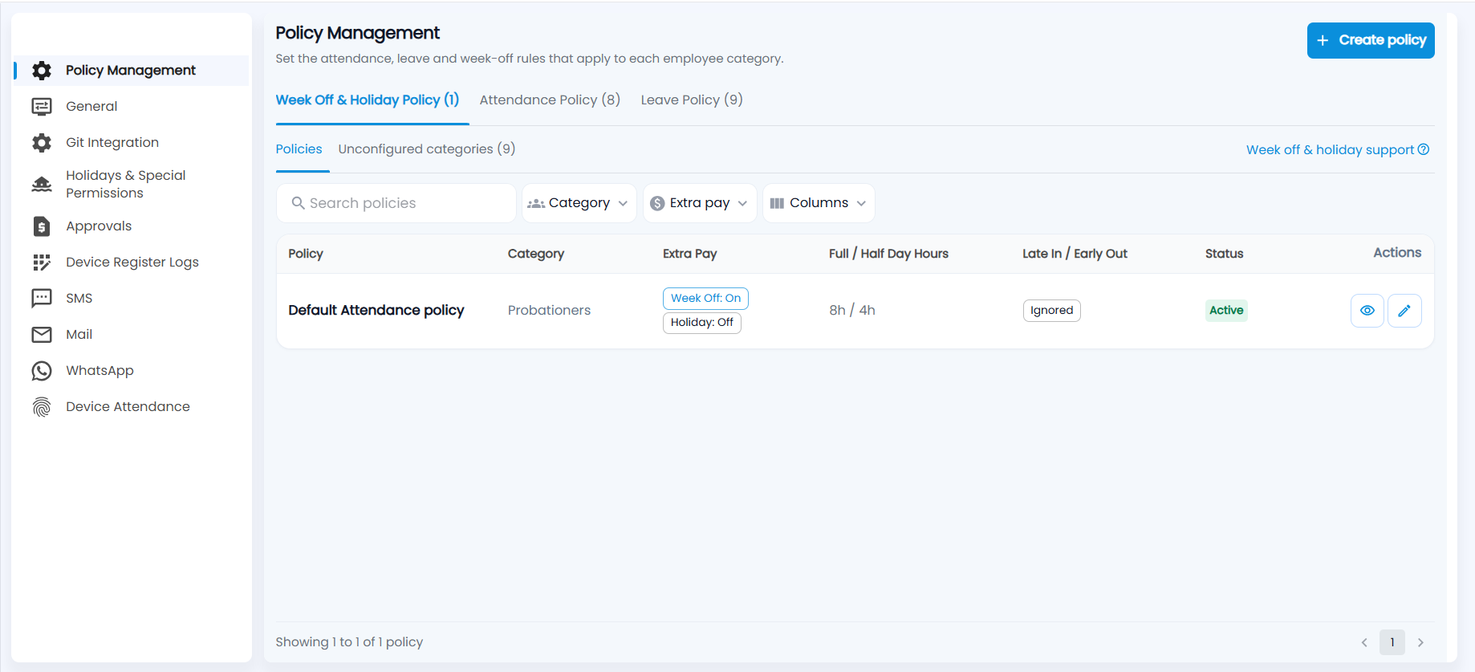
Task: Open the Category filter dropdown
Action: pos(579,203)
